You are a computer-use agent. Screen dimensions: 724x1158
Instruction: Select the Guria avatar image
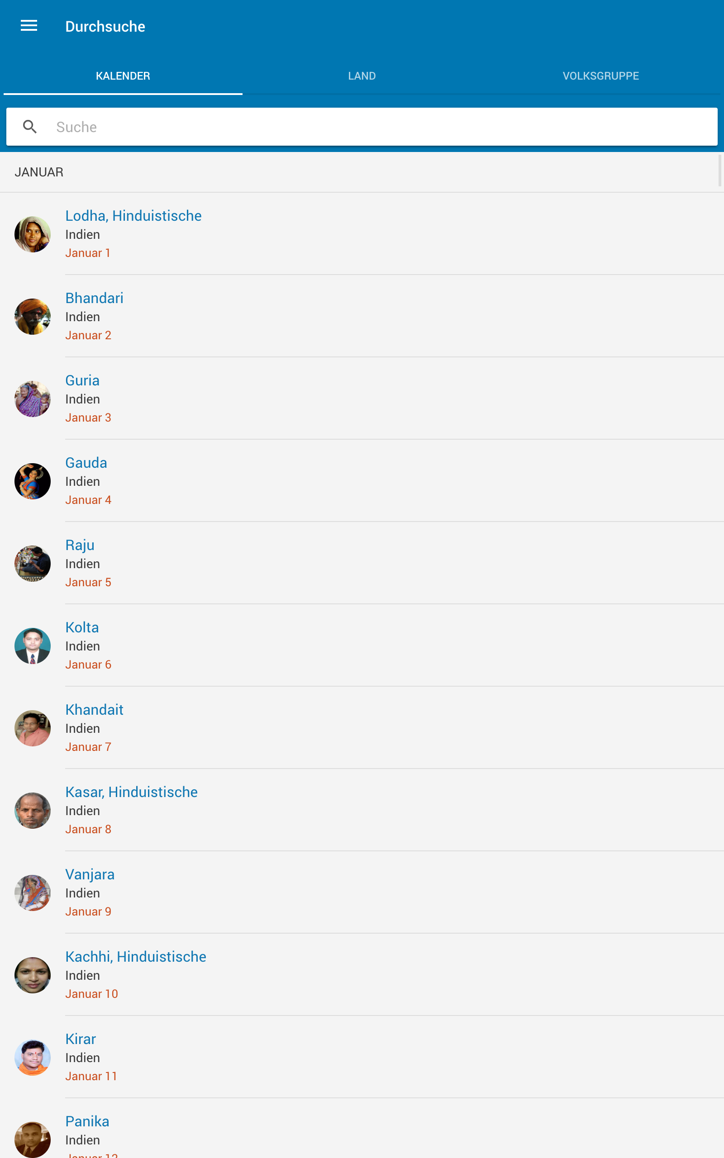(33, 399)
